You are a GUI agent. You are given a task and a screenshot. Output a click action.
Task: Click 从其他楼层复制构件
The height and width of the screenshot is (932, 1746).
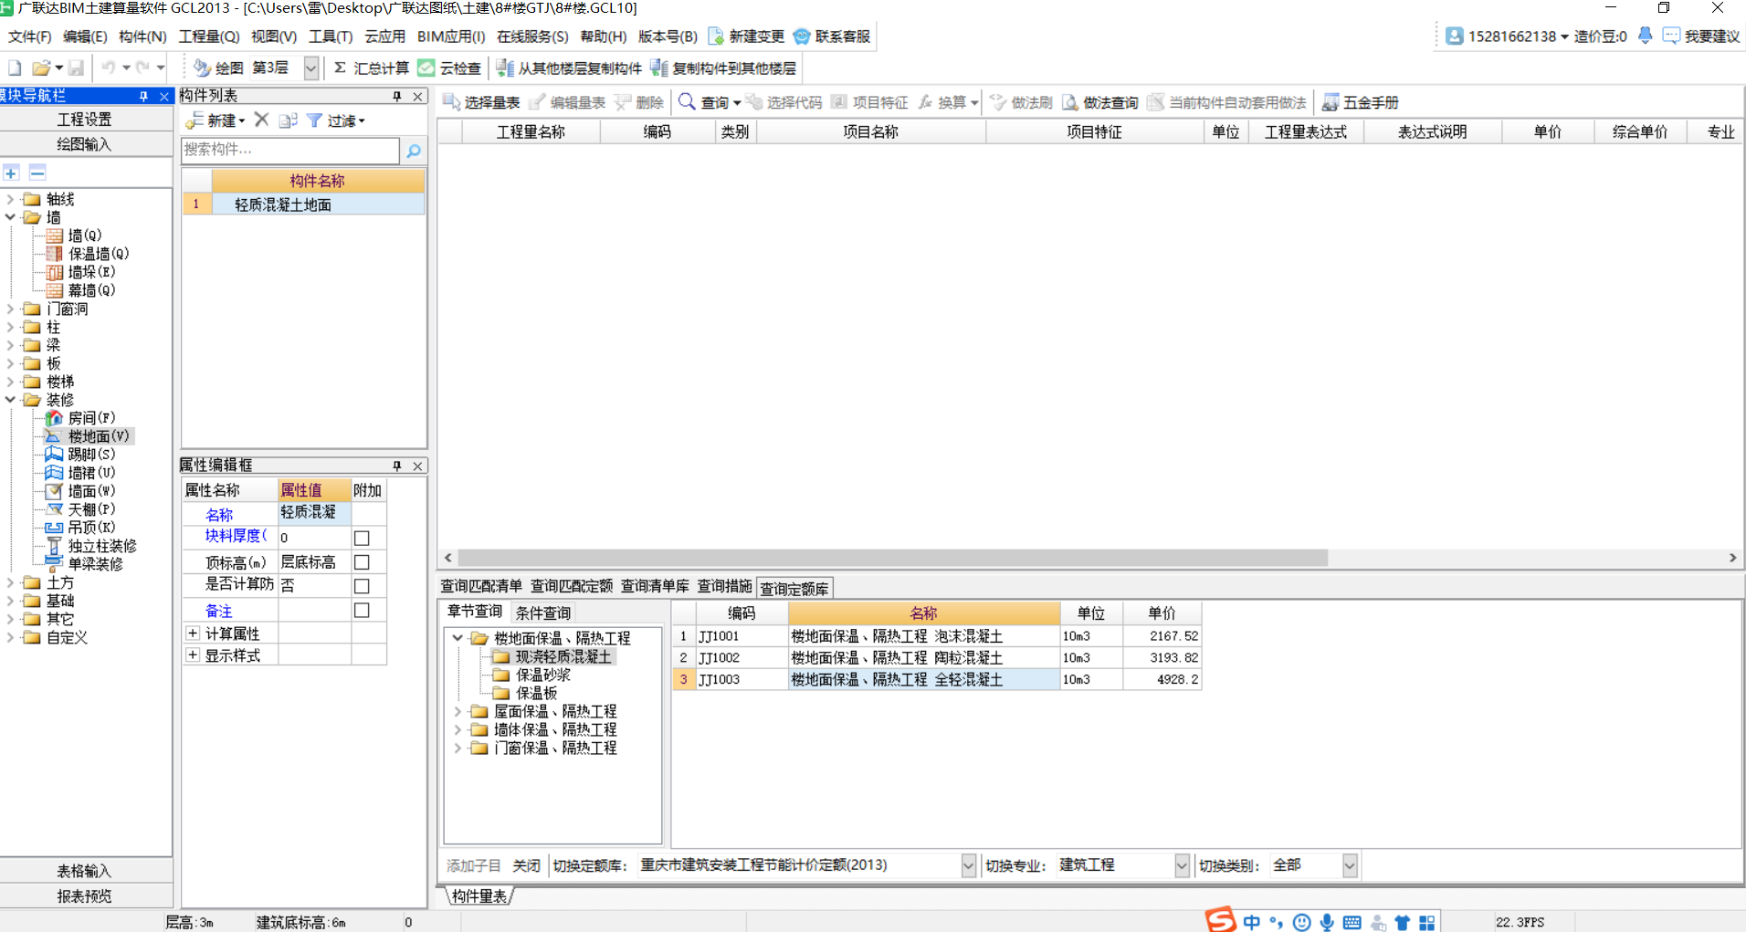569,68
